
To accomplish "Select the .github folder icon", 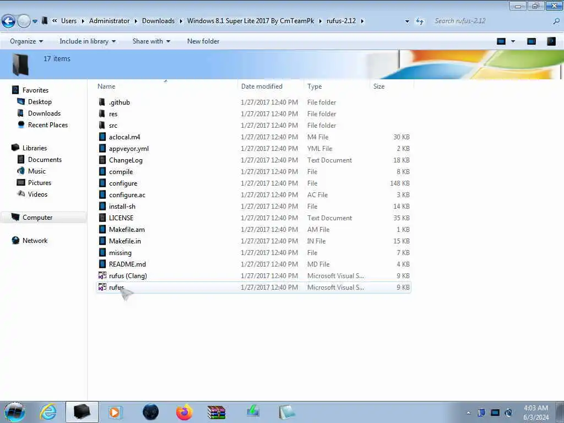I will (x=102, y=102).
